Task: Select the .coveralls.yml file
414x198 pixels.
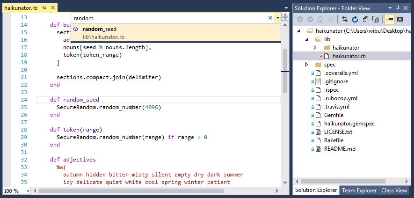Action: 341,73
